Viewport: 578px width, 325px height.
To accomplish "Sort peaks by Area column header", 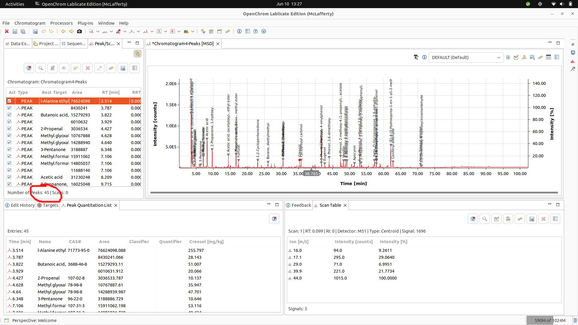I will [77, 92].
